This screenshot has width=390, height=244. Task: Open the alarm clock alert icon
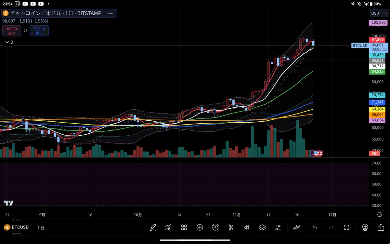(x=215, y=227)
